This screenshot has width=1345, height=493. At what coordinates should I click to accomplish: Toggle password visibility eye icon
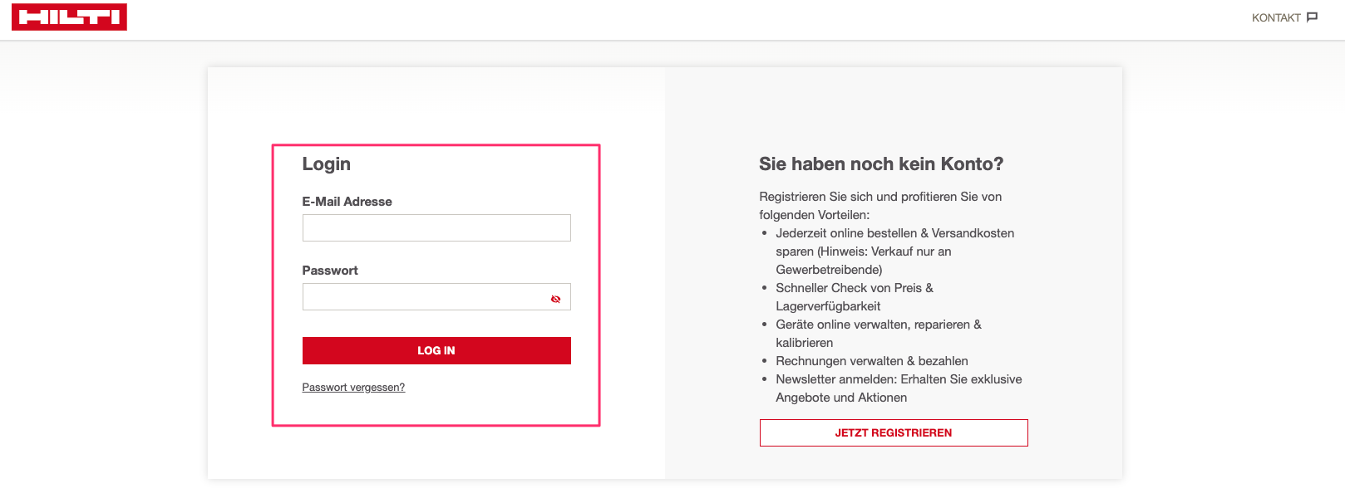(x=555, y=299)
